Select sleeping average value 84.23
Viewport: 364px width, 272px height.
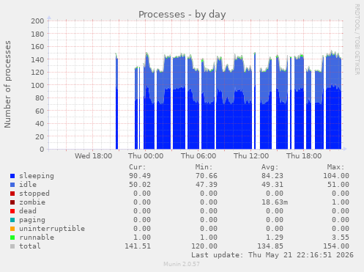point(272,176)
